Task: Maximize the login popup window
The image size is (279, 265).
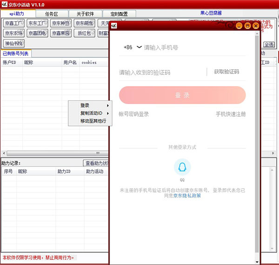Action: [247, 26]
